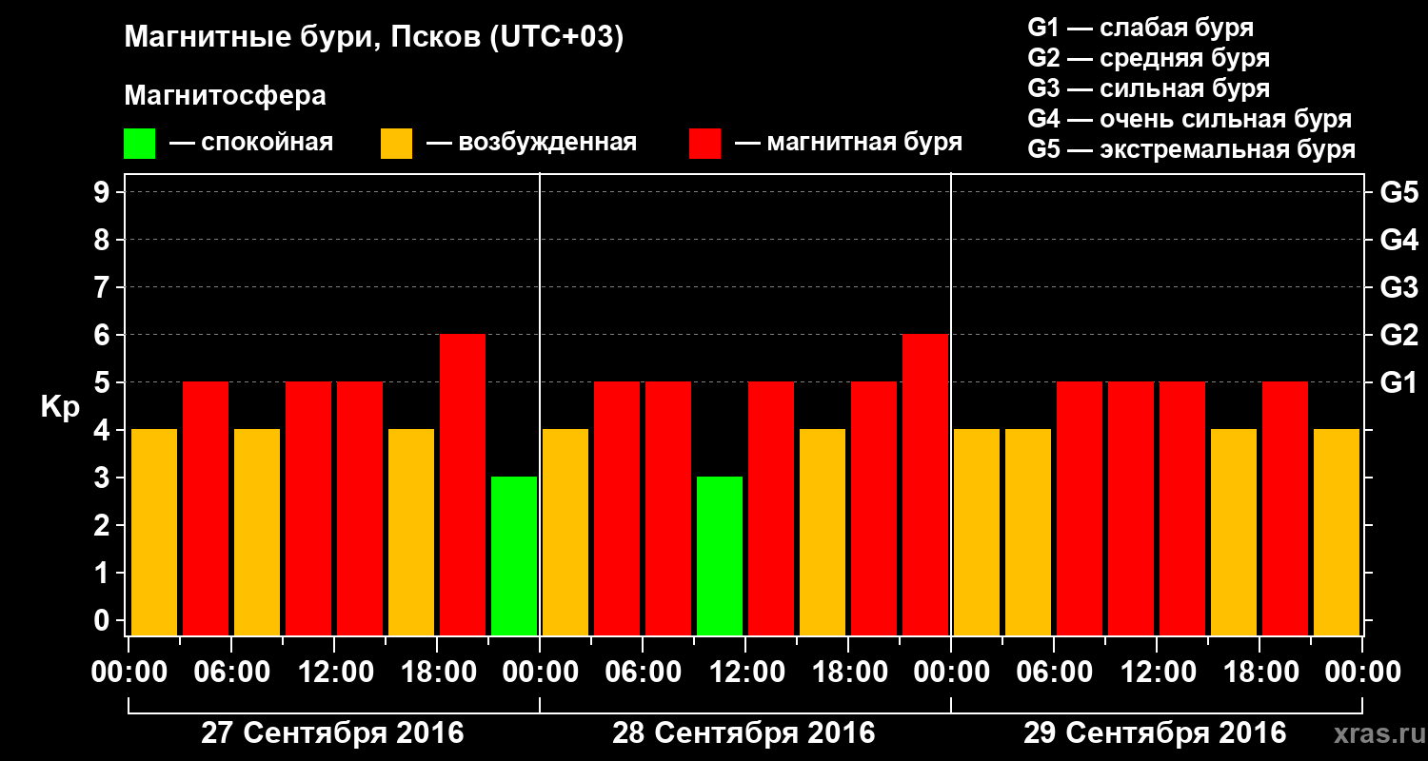
Task: Click the '— магнитная буря' legend label
Action: 848,143
